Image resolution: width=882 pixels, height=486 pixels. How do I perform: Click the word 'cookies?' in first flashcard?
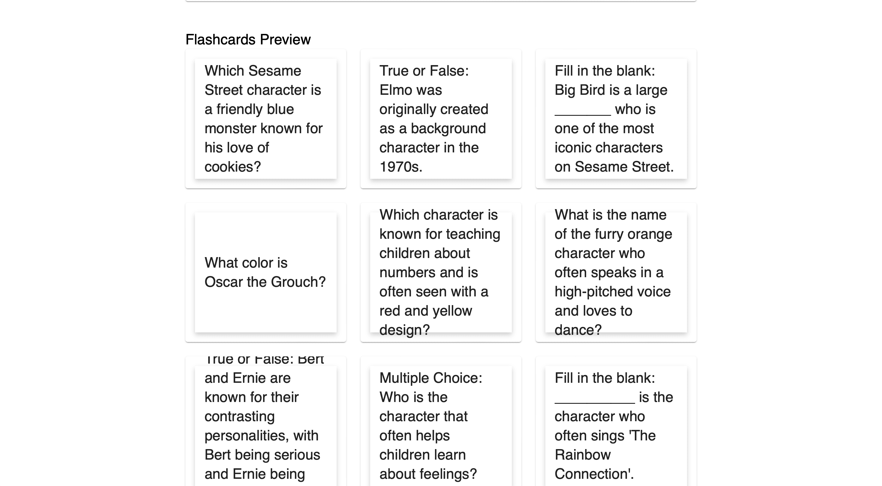(233, 167)
